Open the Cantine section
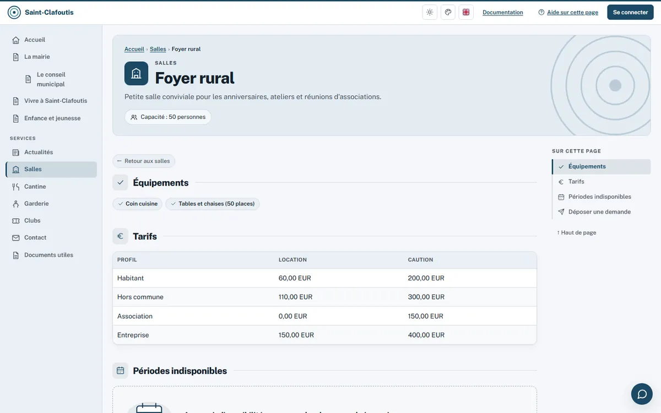 51,187
